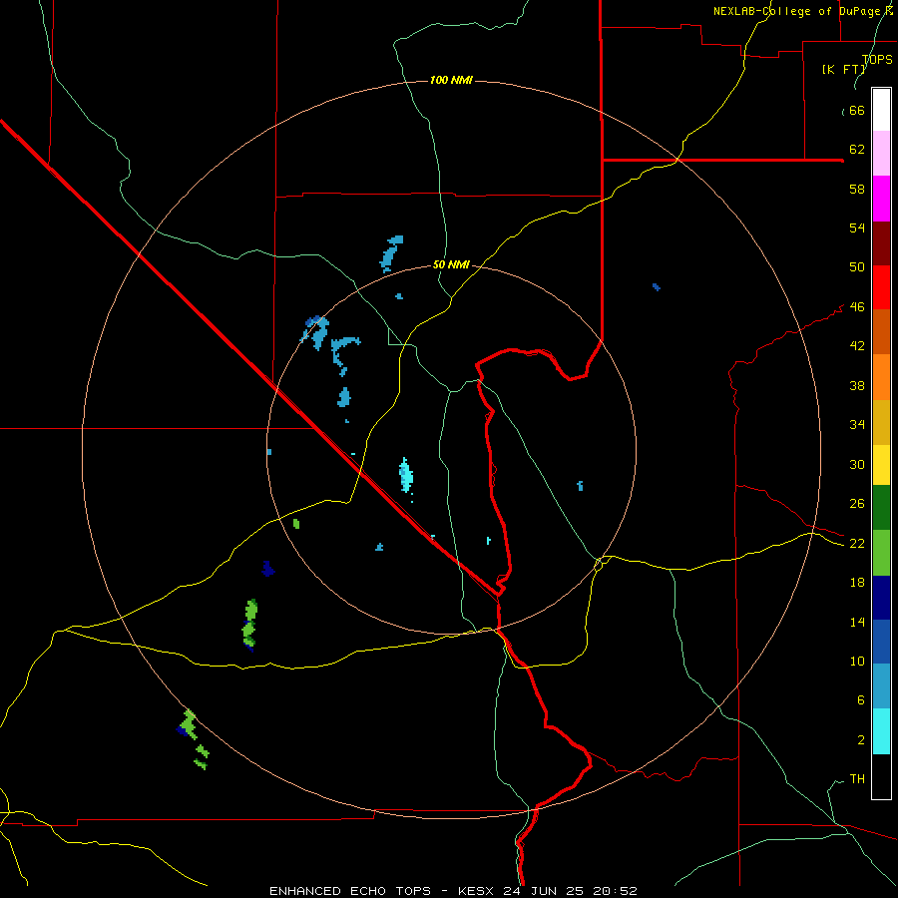This screenshot has height=898, width=898.
Task: Pick the dark maroon legend swatch
Action: pos(881,243)
